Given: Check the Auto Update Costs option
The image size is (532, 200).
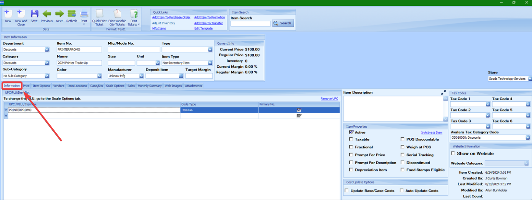Looking at the screenshot, I should (x=402, y=190).
